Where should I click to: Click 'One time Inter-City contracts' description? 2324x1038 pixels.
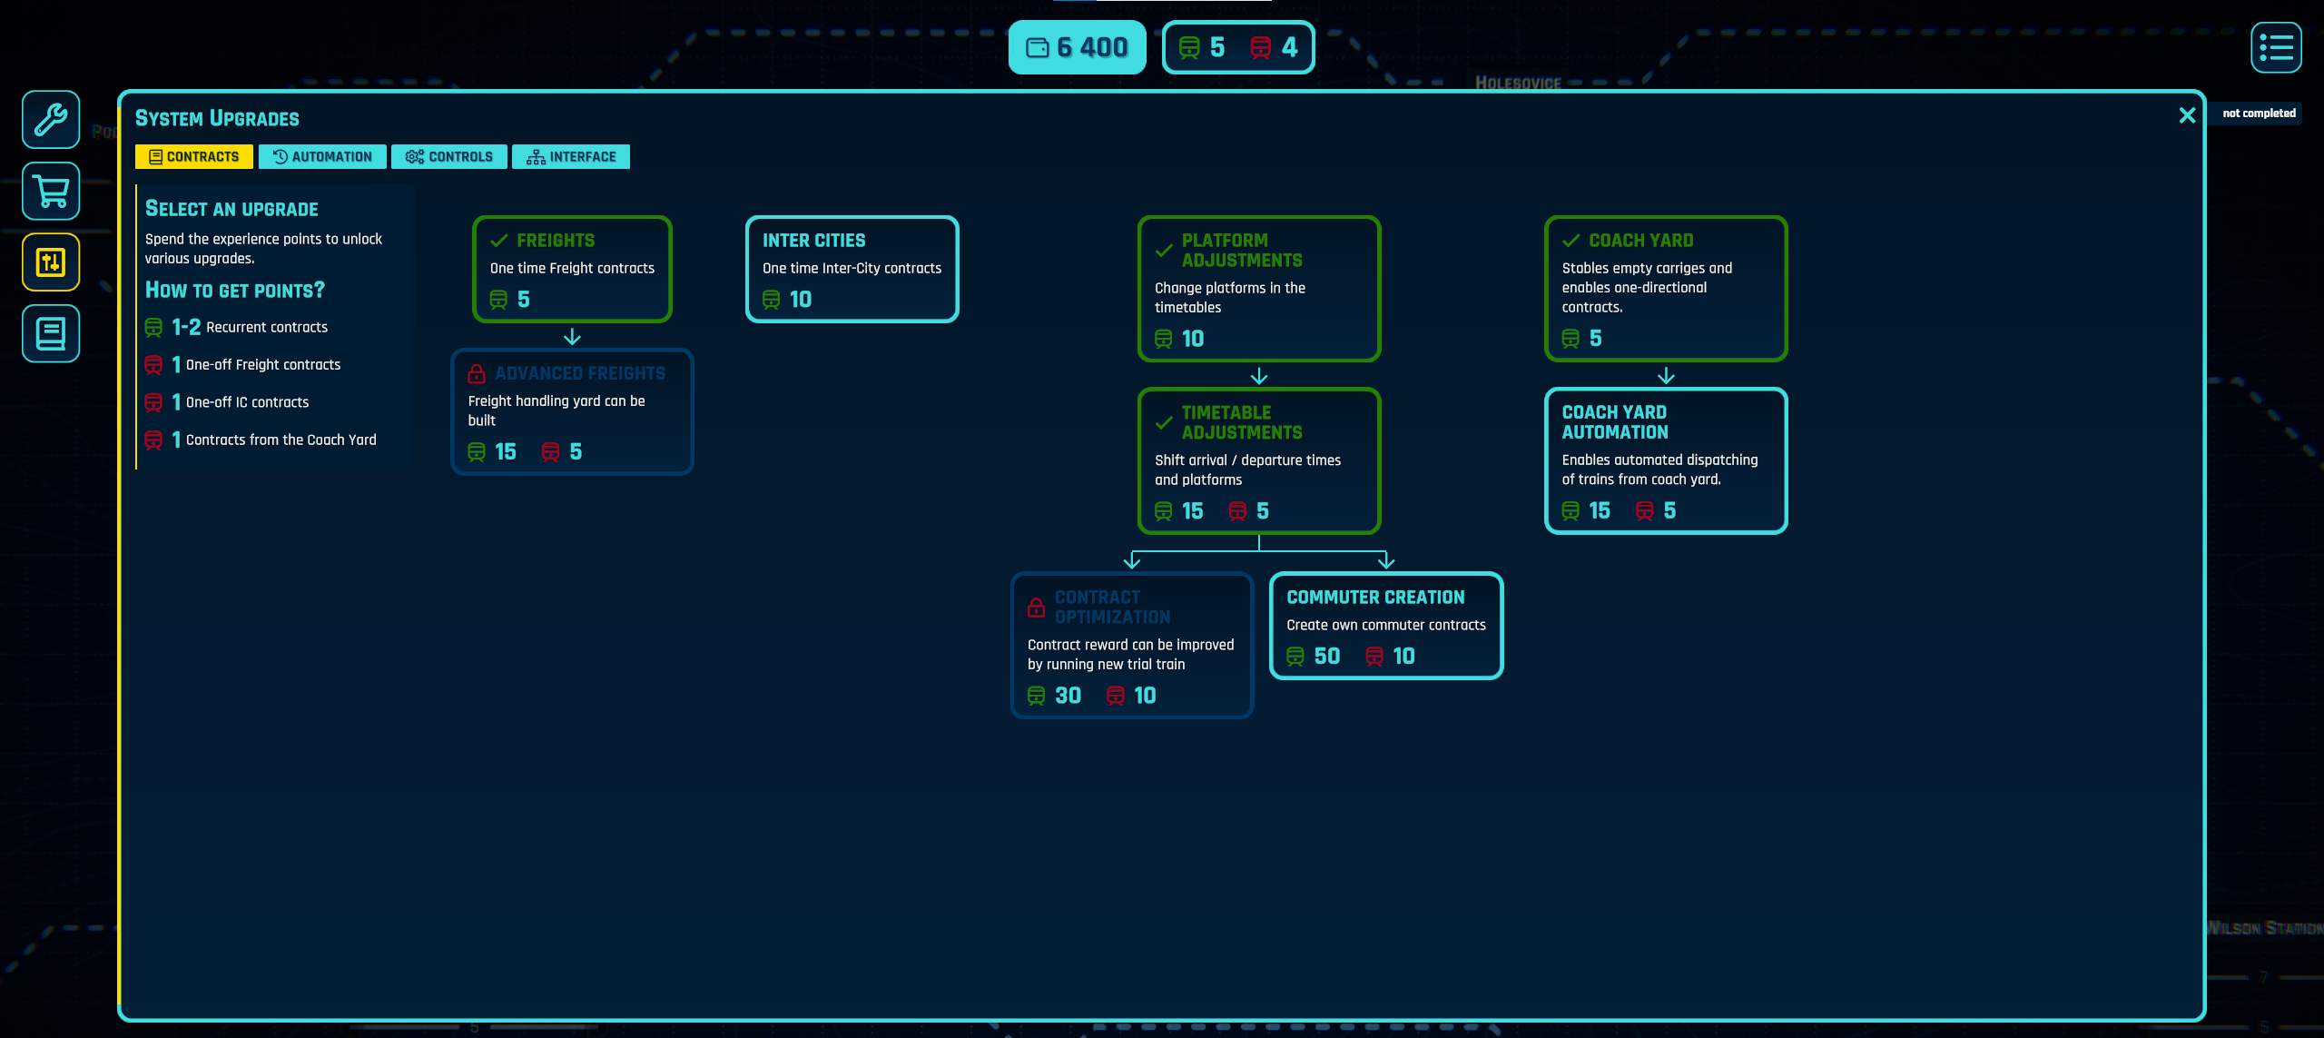pyautogui.click(x=852, y=269)
